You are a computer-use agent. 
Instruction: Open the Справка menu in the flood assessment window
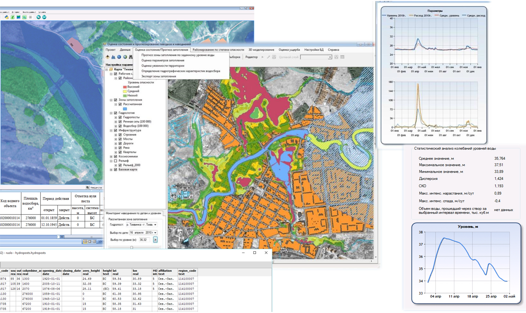(333, 50)
